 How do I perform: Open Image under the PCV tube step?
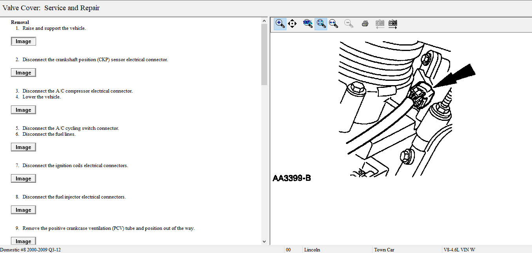coord(24,241)
